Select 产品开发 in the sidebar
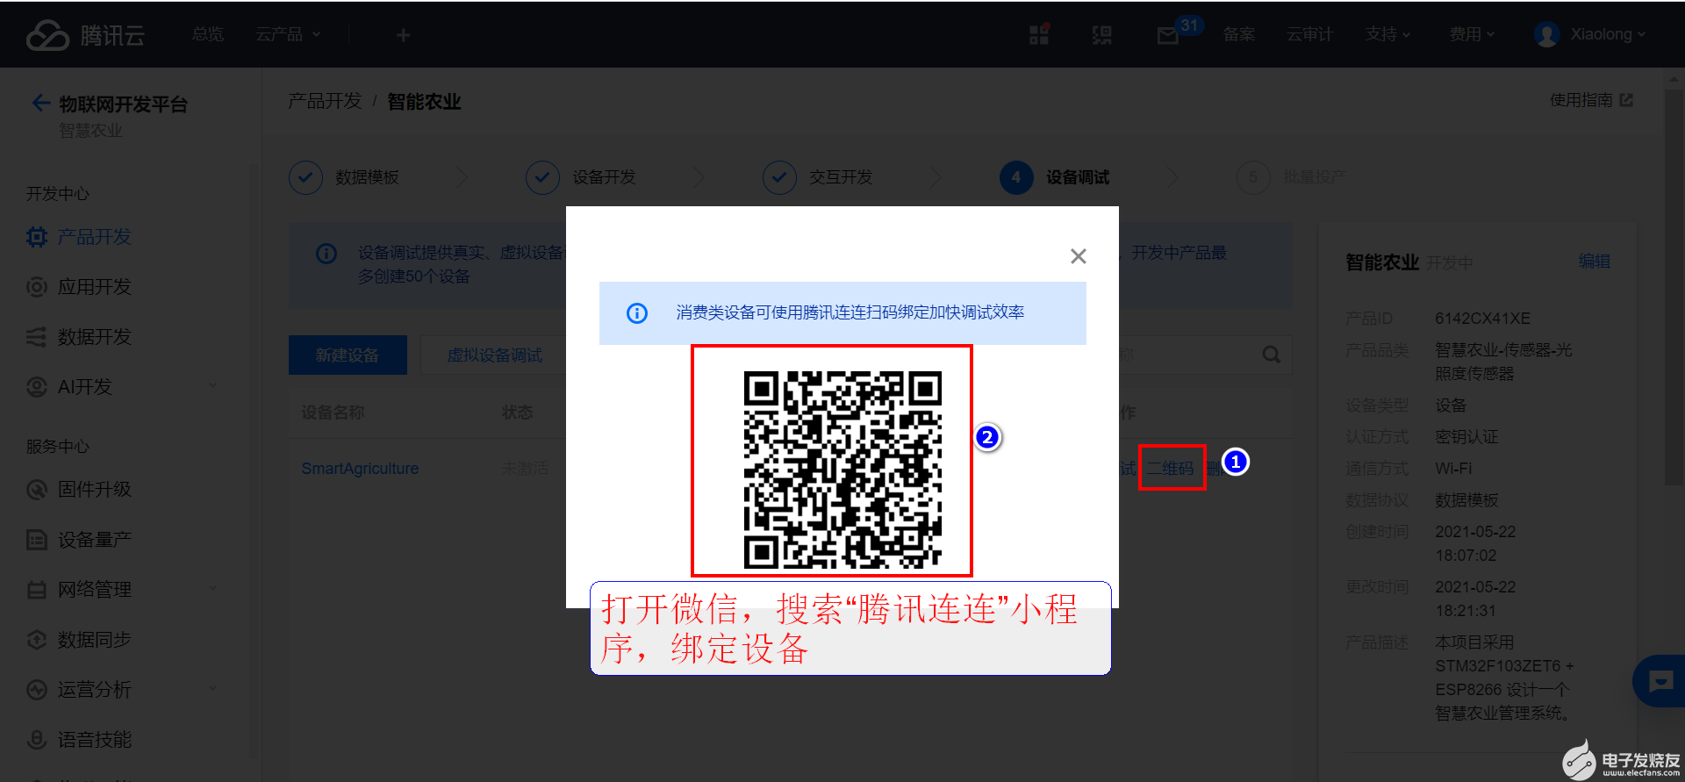Screen dimensions: 1685x782 94,237
